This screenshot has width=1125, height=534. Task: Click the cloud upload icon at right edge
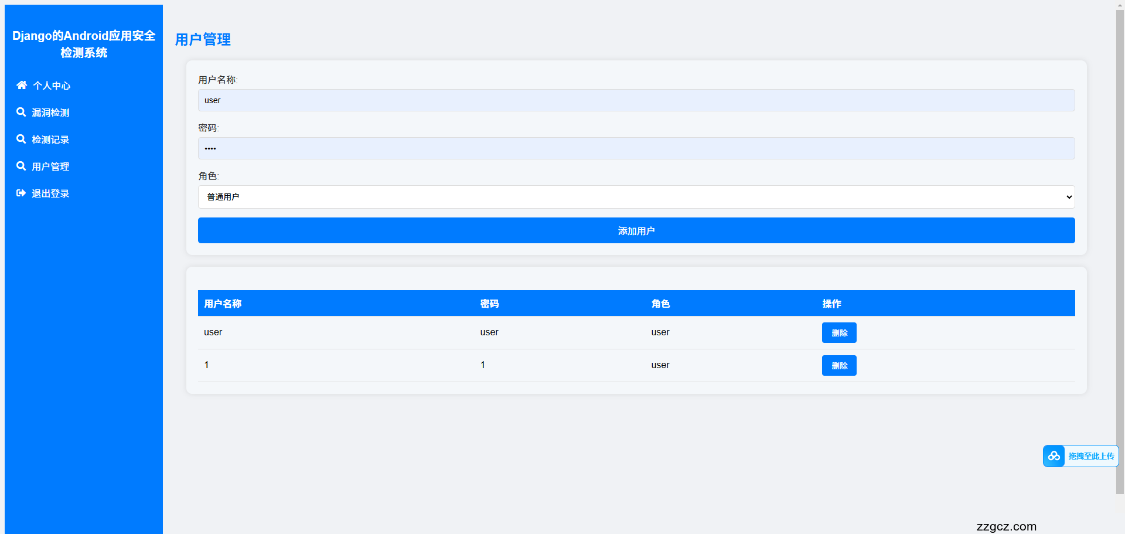(1054, 456)
